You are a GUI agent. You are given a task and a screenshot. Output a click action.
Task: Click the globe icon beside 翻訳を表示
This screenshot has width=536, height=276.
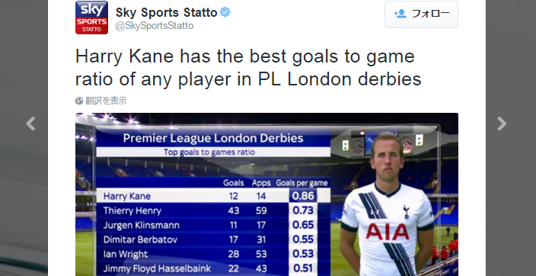(79, 101)
